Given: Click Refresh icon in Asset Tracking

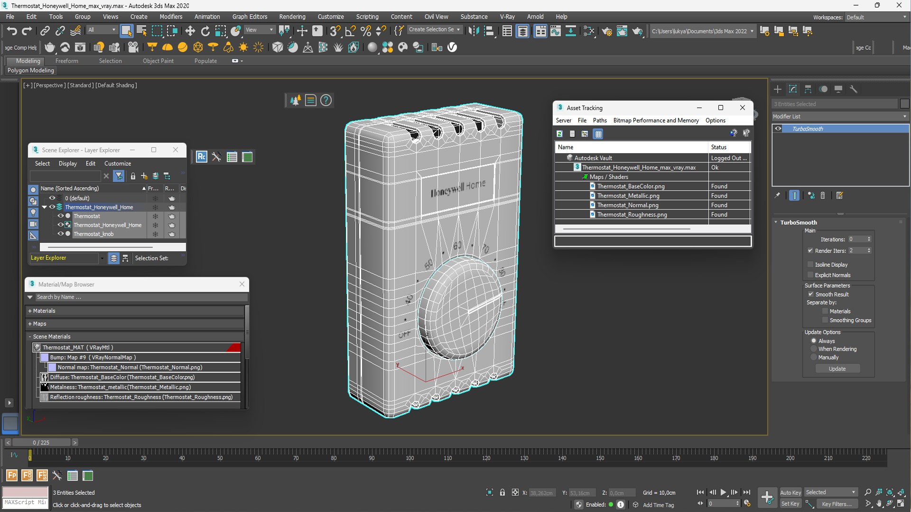Looking at the screenshot, I should tap(560, 134).
